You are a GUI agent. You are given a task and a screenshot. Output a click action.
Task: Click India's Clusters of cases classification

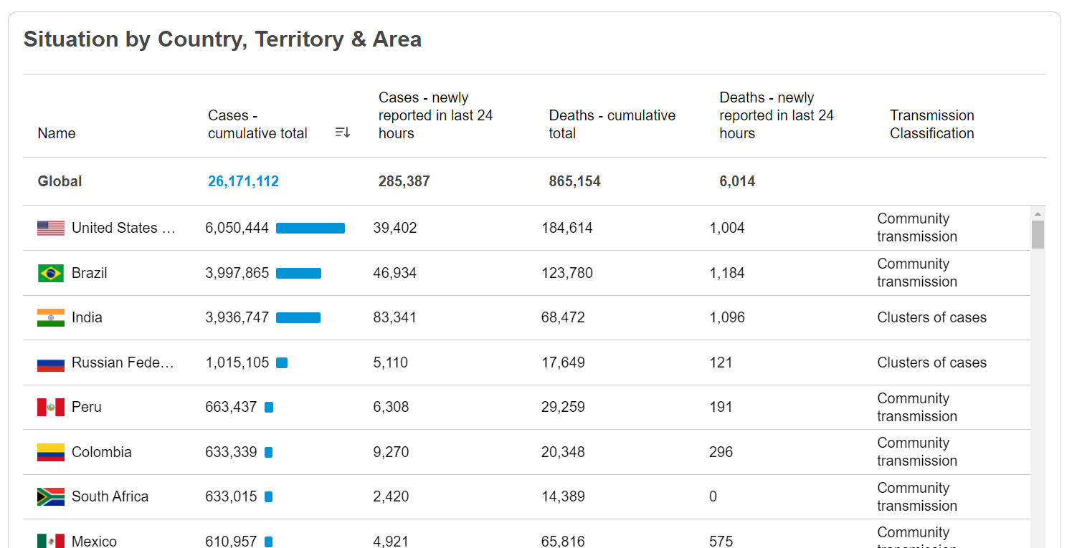(932, 317)
